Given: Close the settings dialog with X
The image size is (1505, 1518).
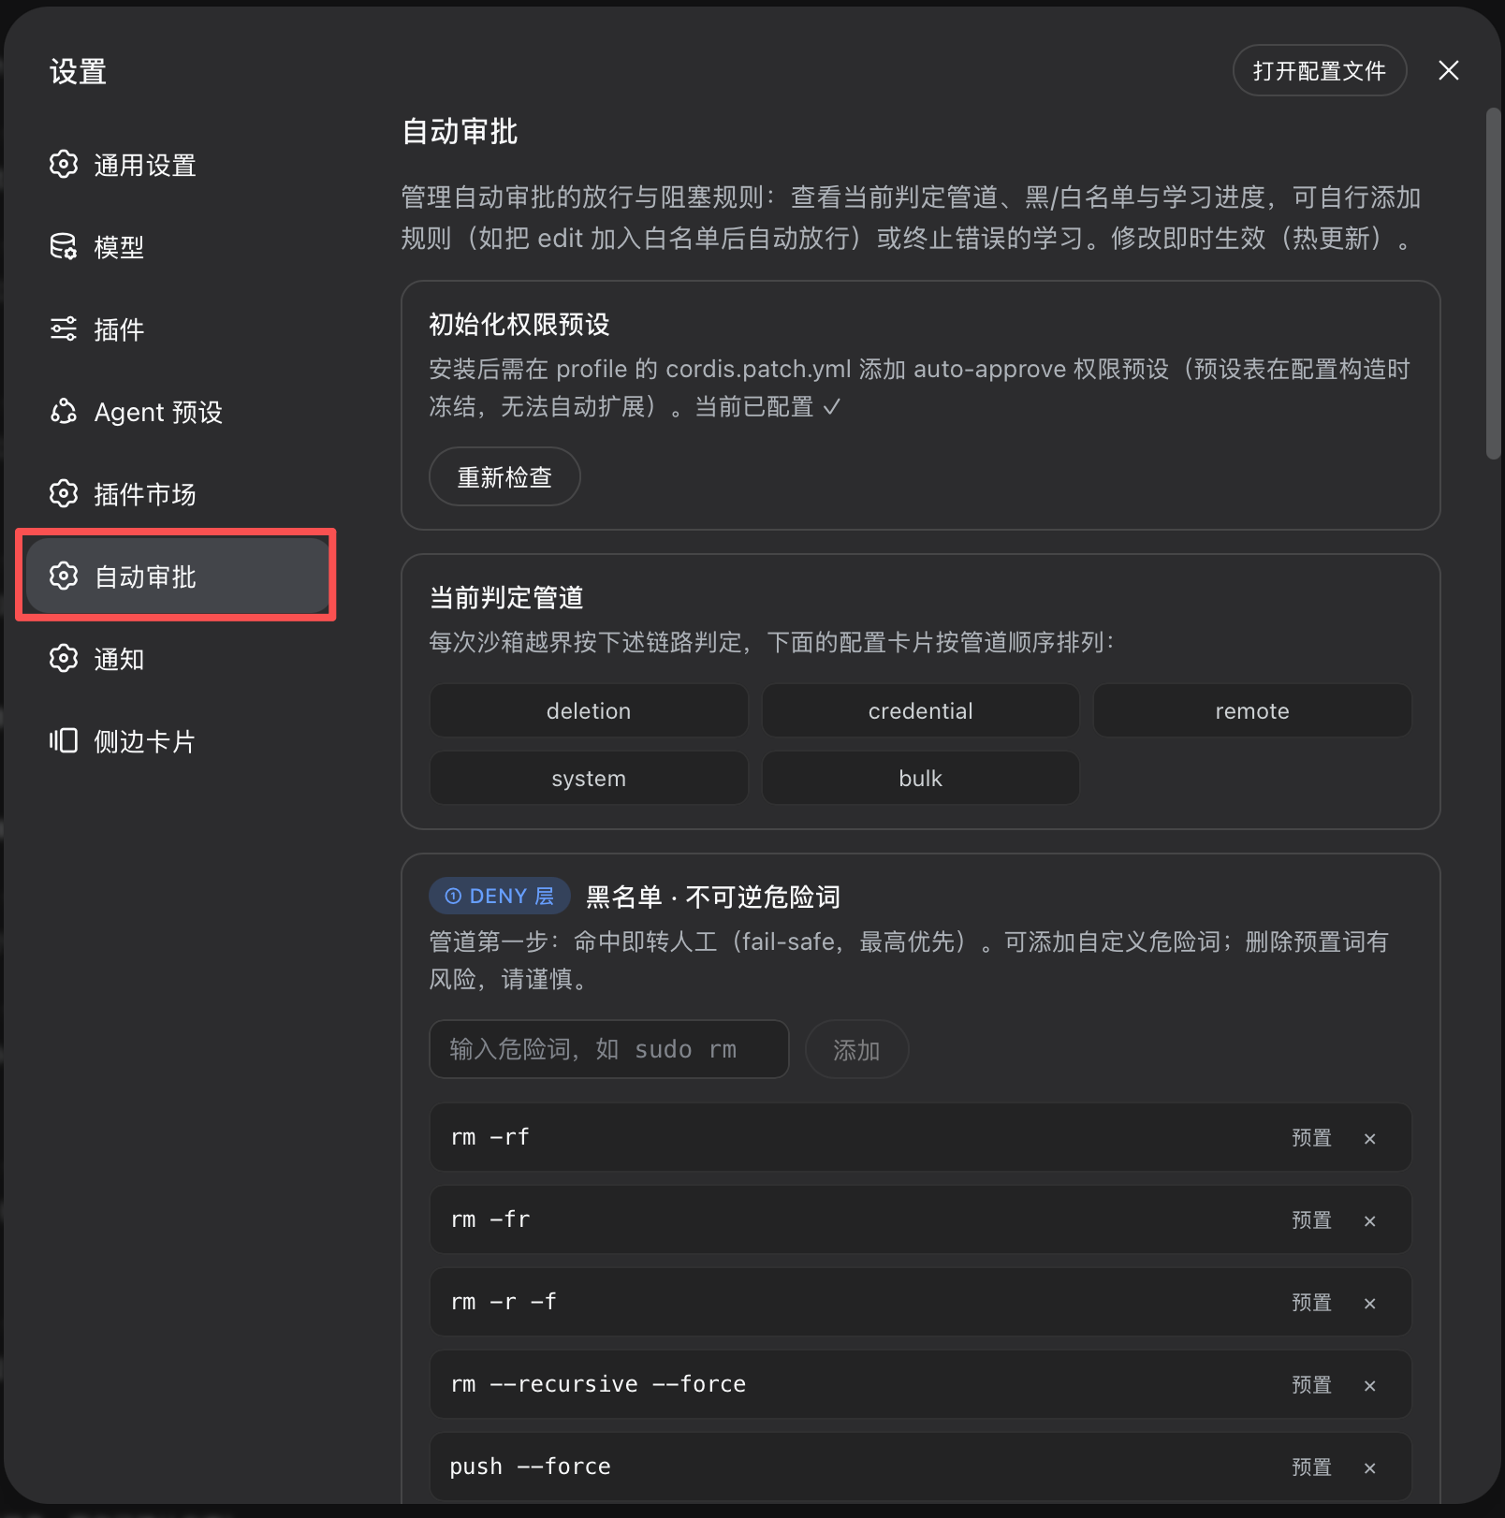Looking at the screenshot, I should (x=1449, y=70).
